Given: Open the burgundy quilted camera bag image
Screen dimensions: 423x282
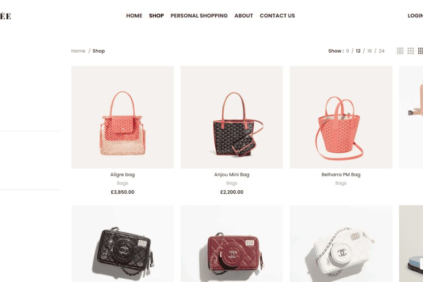Looking at the screenshot, I should [x=232, y=243].
